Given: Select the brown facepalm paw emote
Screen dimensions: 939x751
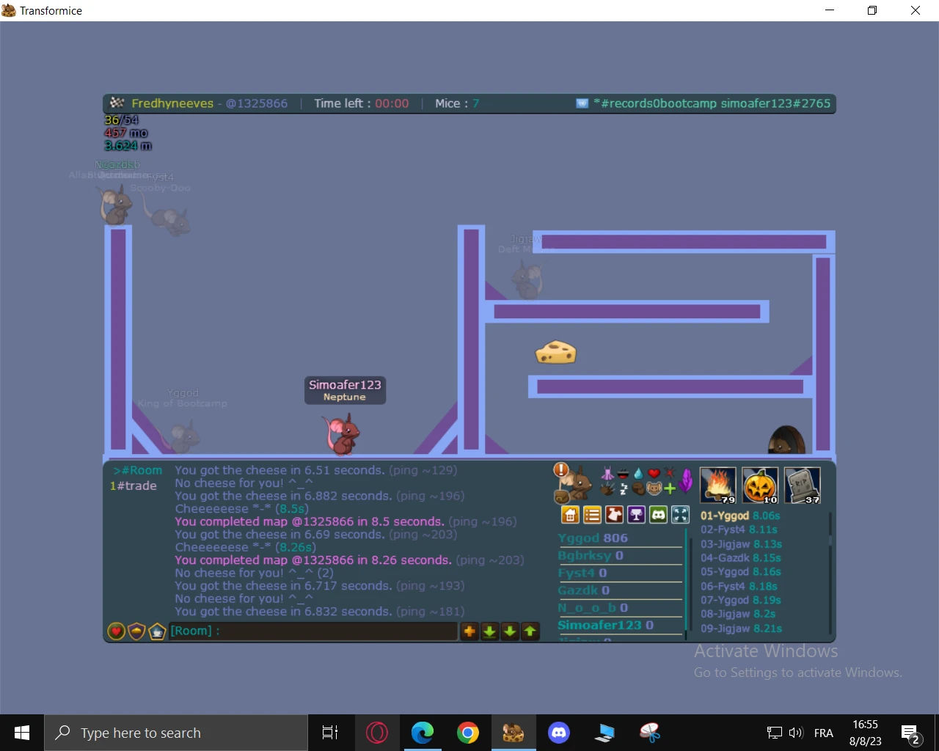Looking at the screenshot, I should [638, 488].
